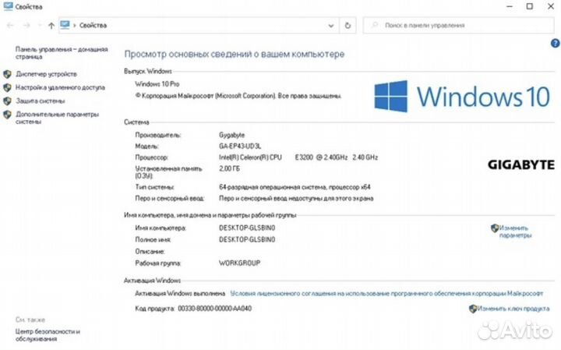The height and width of the screenshot is (350, 561).
Task: Click shield icon next to Диспетчер устройств
Action: click(7, 74)
